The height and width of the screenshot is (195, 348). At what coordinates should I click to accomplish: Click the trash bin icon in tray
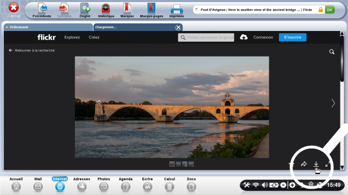point(311,185)
